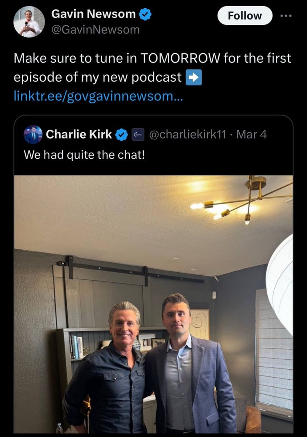
Task: Open the Charlie Kirk display name
Action: (79, 134)
